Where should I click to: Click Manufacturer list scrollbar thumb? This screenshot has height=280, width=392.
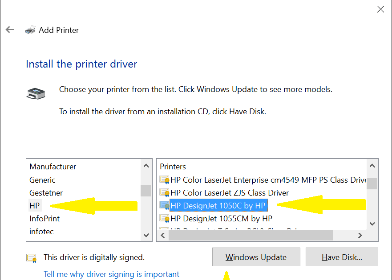[x=146, y=191]
